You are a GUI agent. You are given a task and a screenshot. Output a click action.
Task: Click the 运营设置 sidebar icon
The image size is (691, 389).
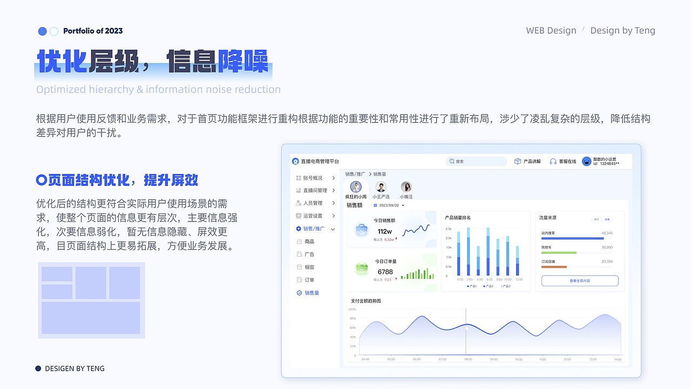(x=299, y=216)
